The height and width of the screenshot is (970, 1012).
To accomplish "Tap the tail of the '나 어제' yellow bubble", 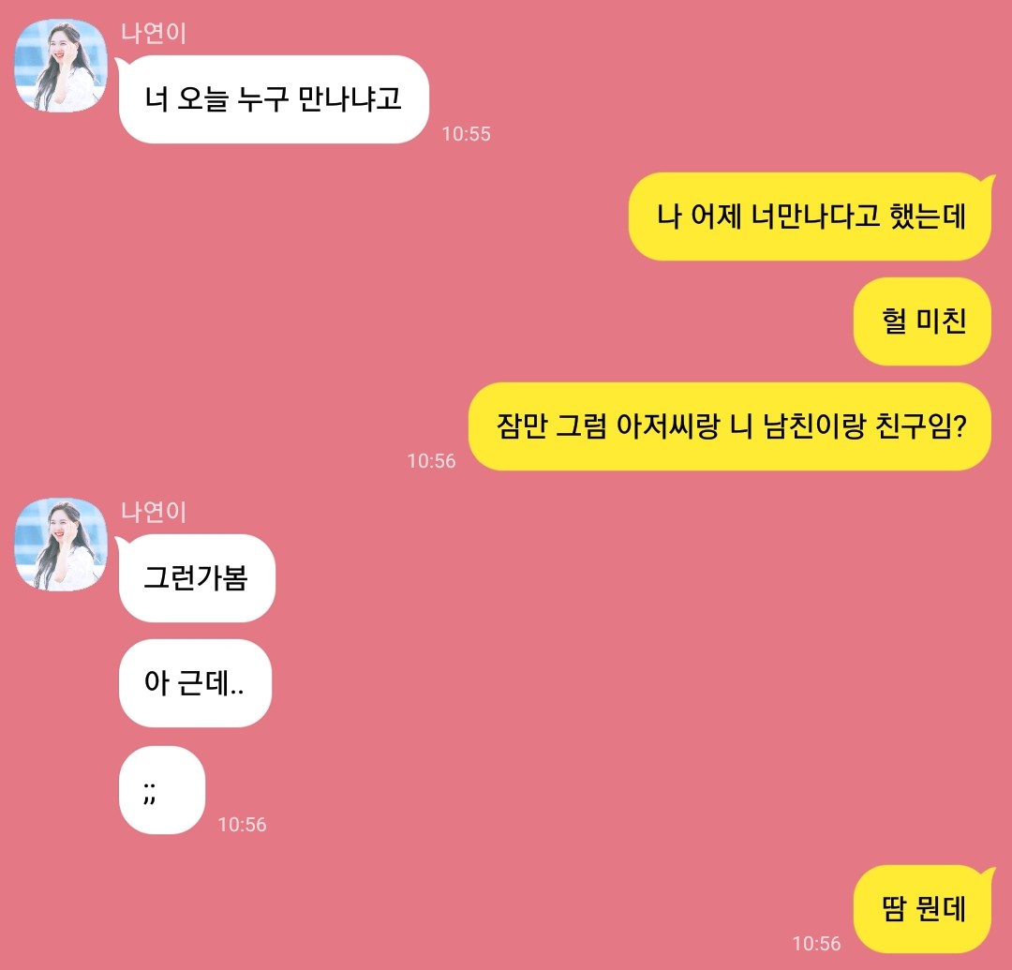I will 988,182.
